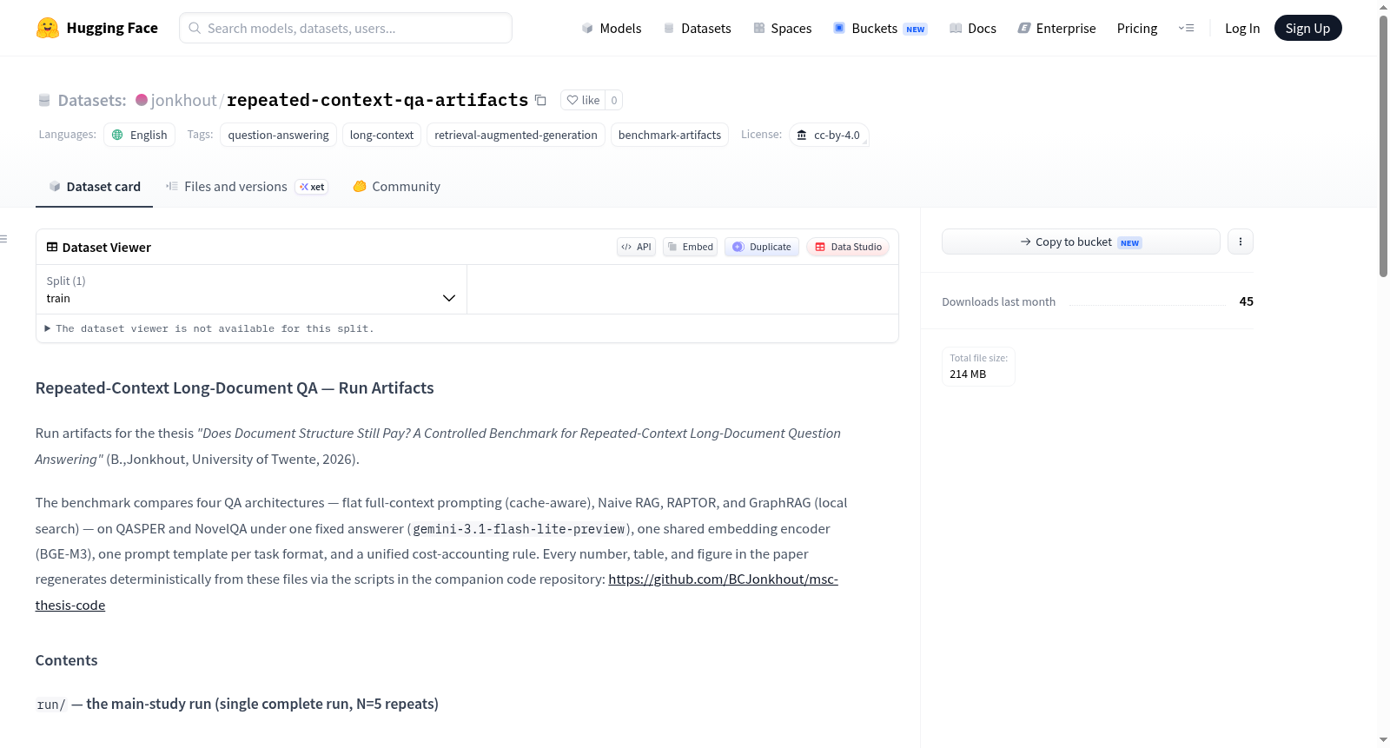Click the Datasets: breadcrumb label

coord(92,100)
